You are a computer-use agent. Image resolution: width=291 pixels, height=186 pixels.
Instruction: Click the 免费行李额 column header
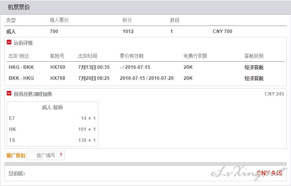tap(195, 56)
